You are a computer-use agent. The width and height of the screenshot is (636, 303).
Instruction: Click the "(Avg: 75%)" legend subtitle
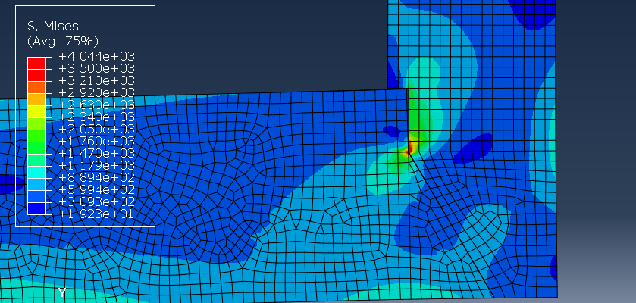tap(62, 42)
